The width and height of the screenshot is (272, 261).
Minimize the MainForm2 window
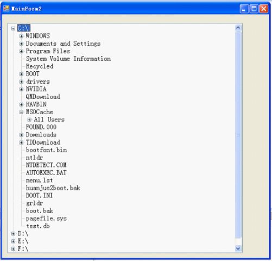point(244,9)
